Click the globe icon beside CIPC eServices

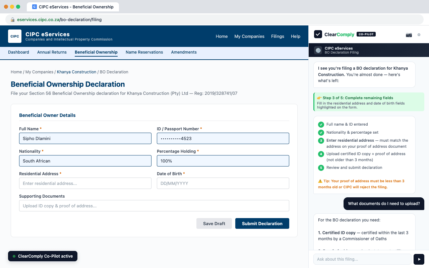(318, 50)
